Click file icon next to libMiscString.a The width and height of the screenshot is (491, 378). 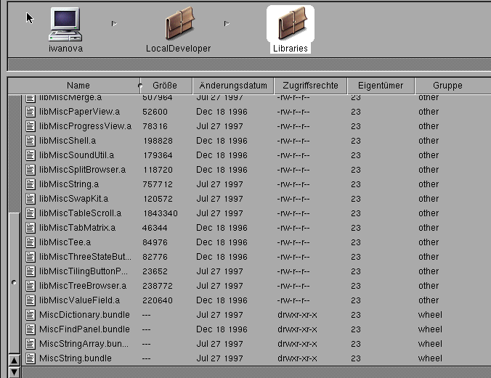point(31,184)
